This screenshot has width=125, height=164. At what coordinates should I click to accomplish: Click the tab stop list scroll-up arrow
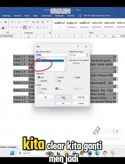coord(65,59)
